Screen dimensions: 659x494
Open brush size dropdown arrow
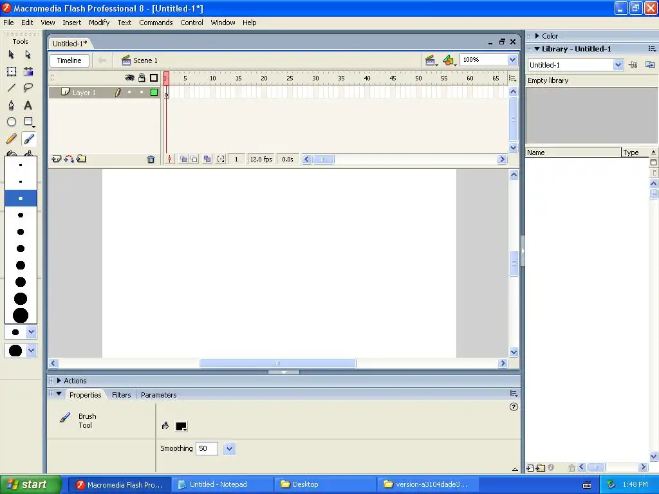31,333
